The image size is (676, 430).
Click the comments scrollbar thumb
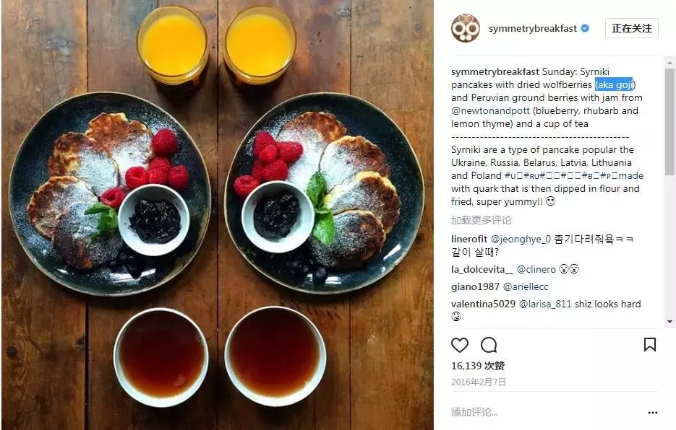point(669,122)
